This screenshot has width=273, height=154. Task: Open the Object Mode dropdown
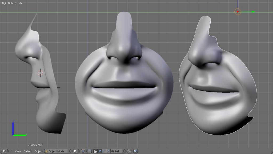tap(58, 151)
